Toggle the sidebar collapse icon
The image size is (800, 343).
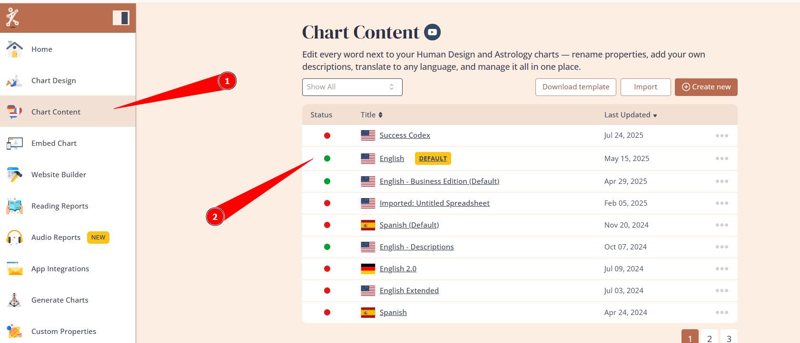(x=121, y=18)
